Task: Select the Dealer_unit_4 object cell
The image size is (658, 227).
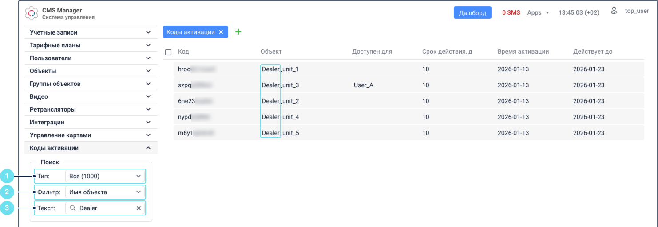Action: click(280, 117)
